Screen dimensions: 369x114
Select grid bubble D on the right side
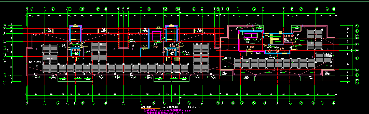[x=357, y=70]
